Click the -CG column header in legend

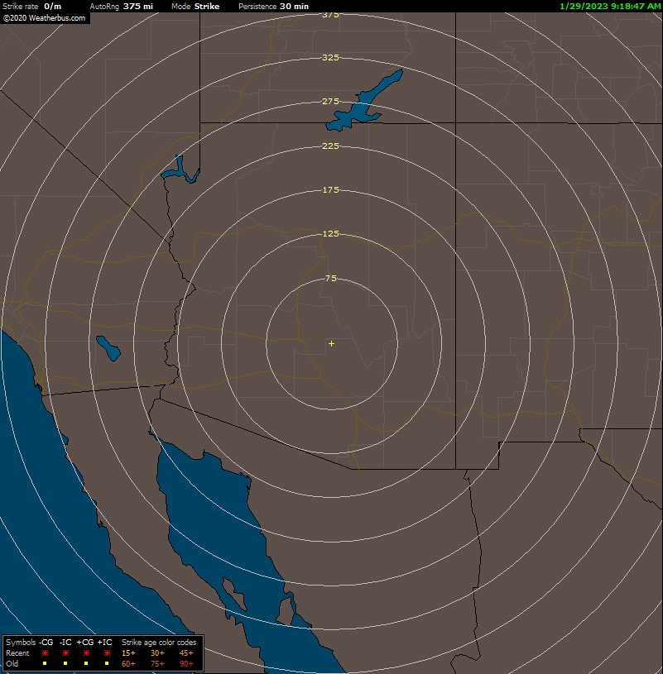pos(46,643)
